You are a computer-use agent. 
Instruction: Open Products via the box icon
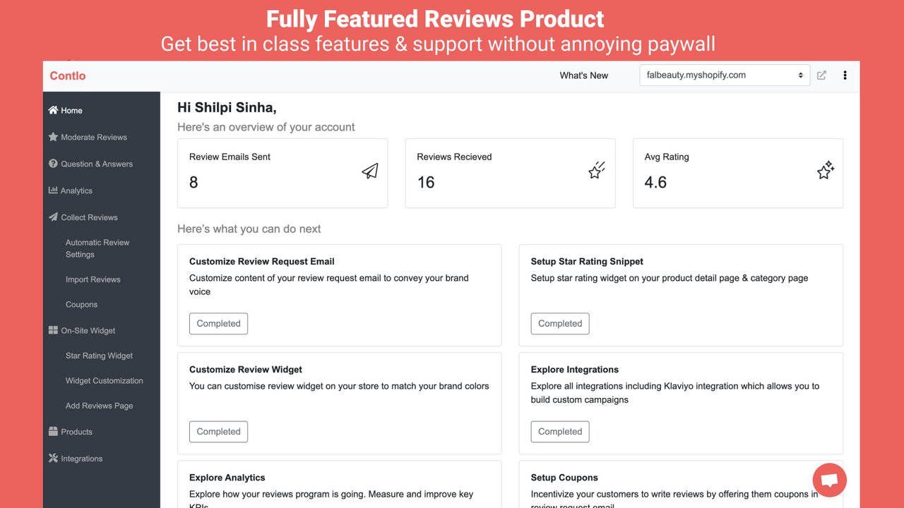coord(52,431)
